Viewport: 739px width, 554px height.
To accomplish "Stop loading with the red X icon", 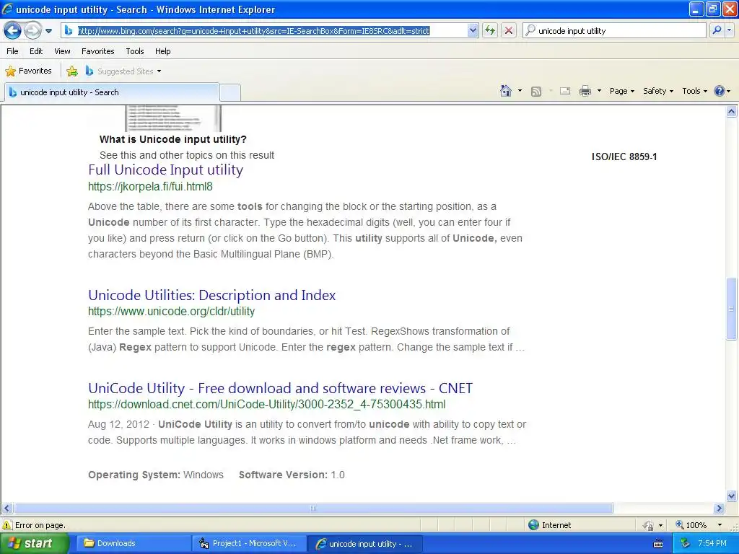I will click(509, 30).
